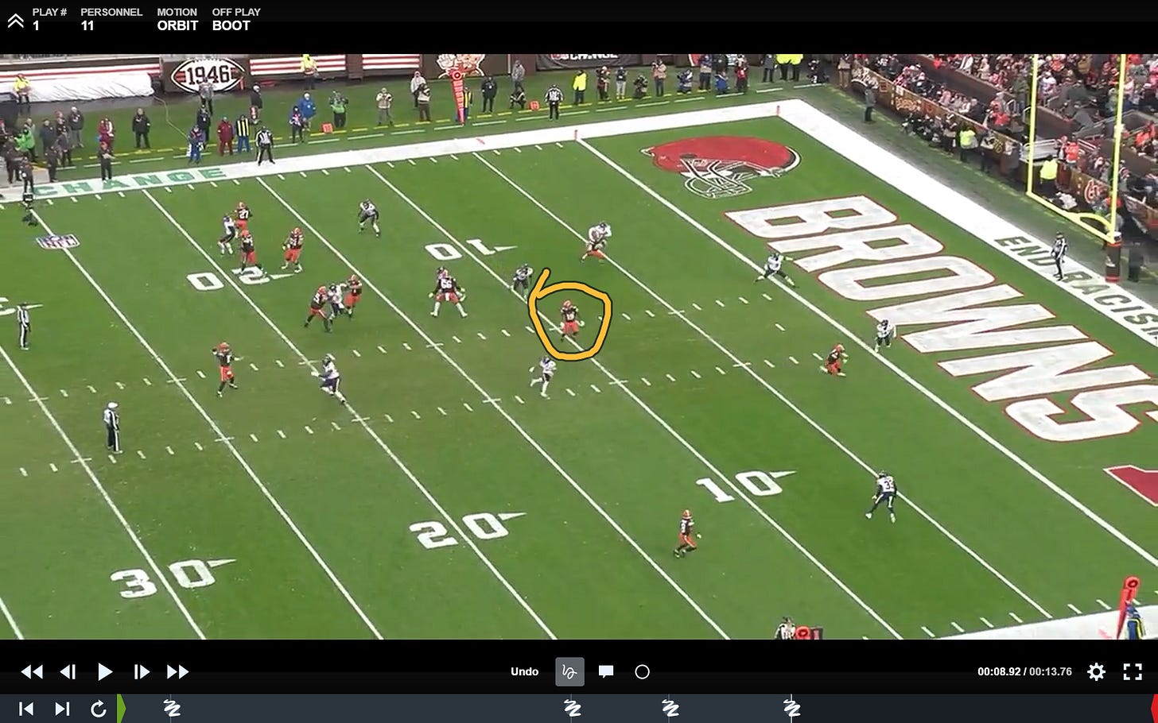Skip to the previous play
Image resolution: width=1158 pixels, height=723 pixels.
pyautogui.click(x=26, y=709)
